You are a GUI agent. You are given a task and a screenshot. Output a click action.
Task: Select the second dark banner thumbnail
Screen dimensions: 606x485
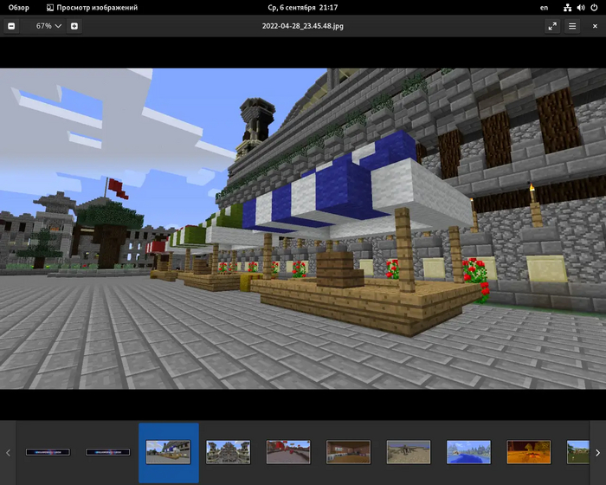[x=108, y=452]
